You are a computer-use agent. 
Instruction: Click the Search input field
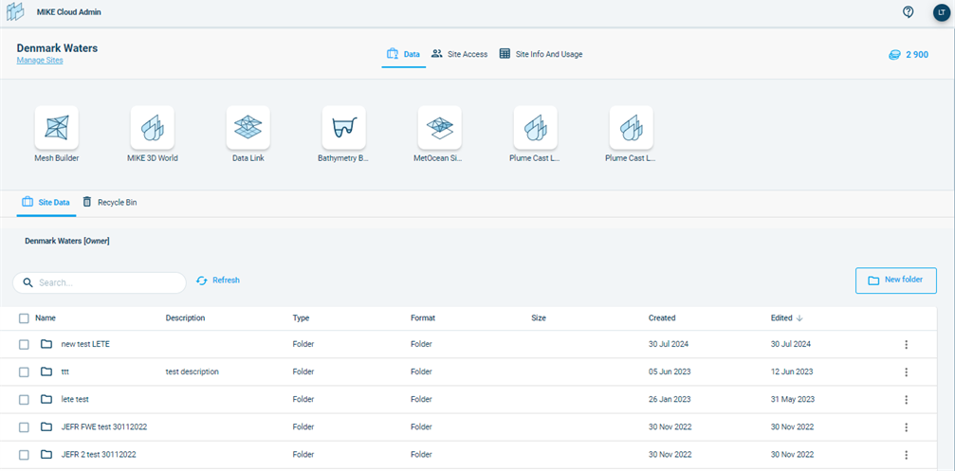coord(104,282)
